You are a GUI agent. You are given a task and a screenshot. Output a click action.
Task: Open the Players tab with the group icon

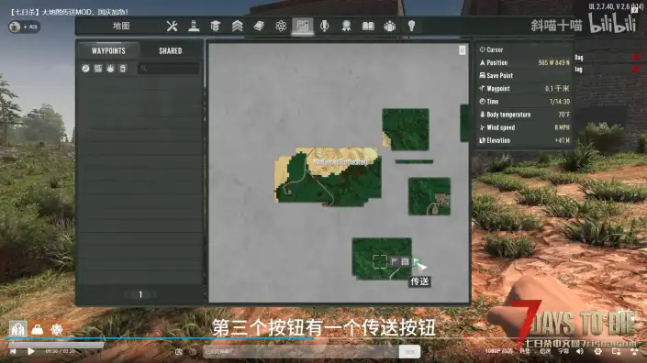[389, 26]
